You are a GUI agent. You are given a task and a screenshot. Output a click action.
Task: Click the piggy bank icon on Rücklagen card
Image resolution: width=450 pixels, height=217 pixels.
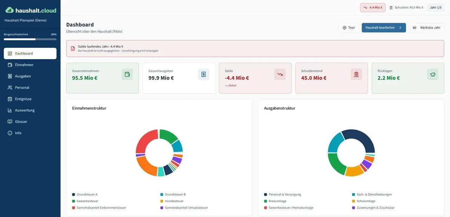[433, 74]
